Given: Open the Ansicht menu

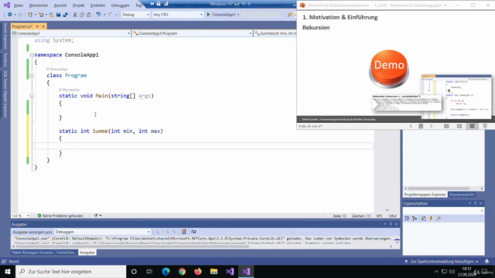Looking at the screenshot, I should tap(60, 5).
